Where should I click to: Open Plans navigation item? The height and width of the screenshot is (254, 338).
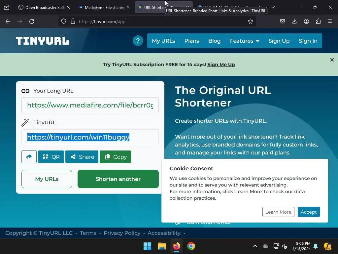point(192,41)
